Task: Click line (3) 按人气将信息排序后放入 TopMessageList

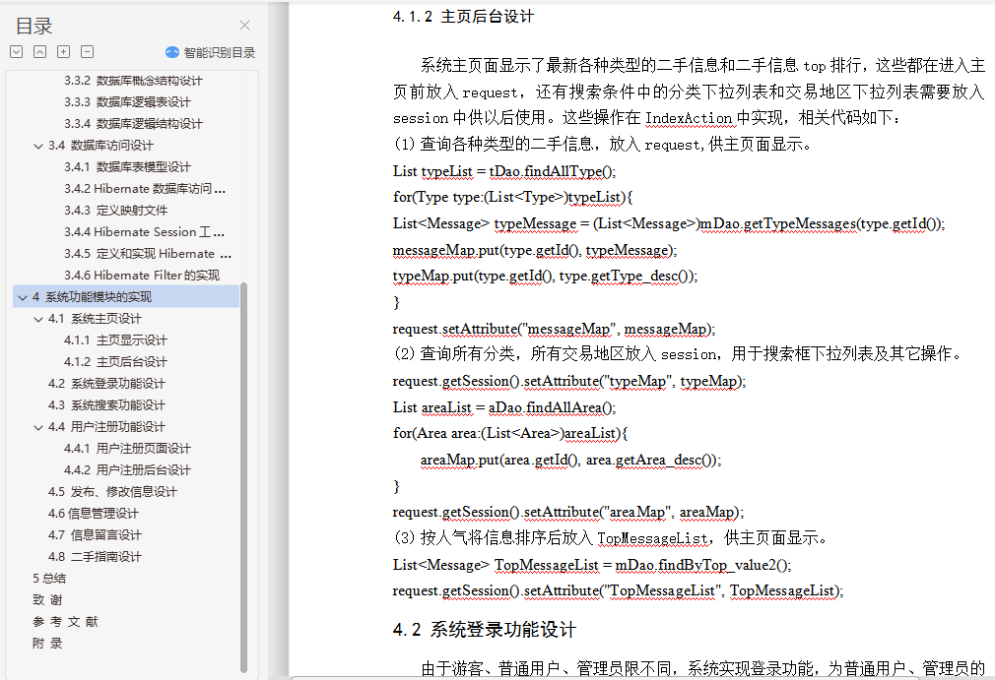Action: 611,538
